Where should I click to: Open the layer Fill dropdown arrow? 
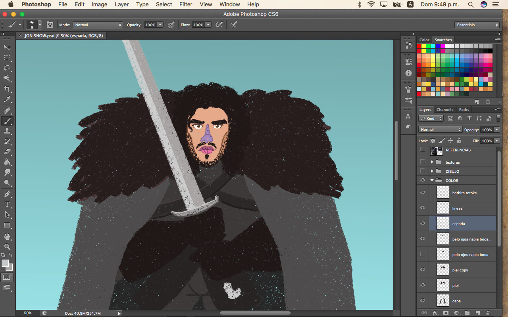point(496,141)
